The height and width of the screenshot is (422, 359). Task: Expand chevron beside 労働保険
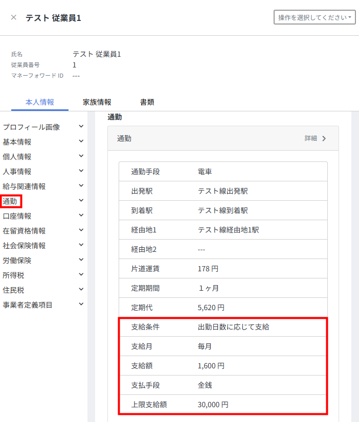tap(81, 260)
